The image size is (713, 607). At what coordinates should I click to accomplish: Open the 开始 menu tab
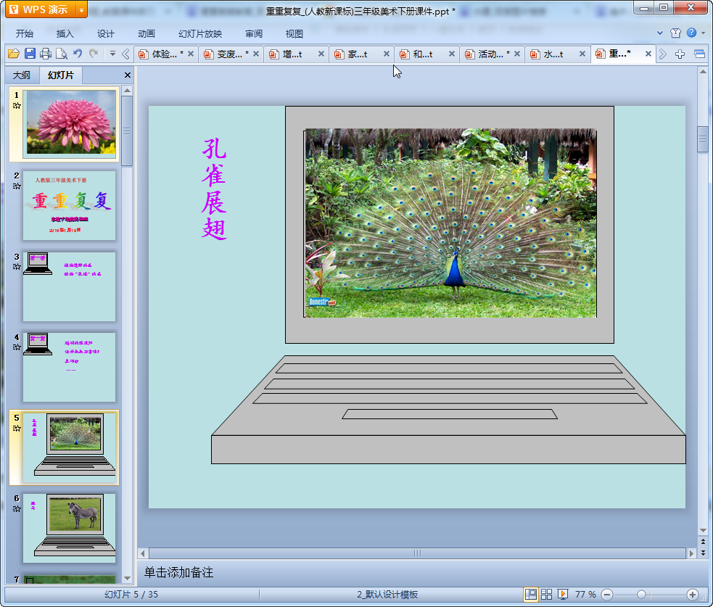(x=25, y=33)
